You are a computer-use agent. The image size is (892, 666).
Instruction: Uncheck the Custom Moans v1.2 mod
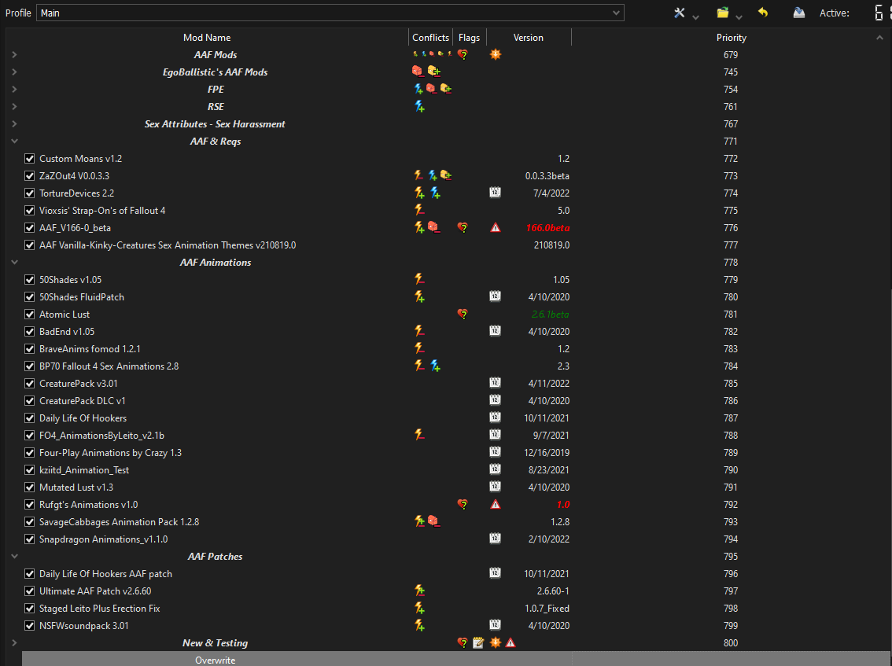point(30,158)
